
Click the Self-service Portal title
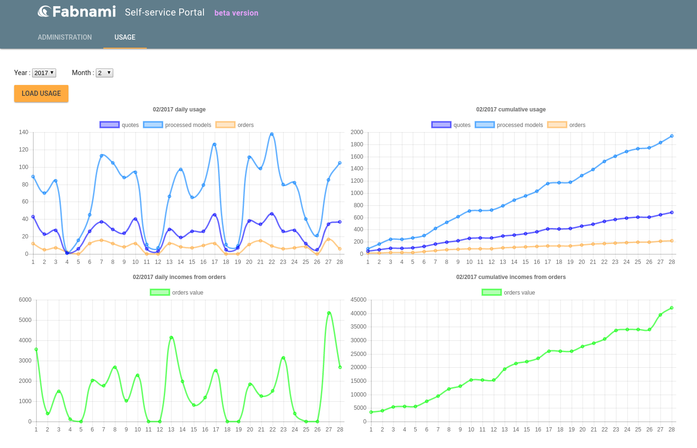click(x=165, y=12)
